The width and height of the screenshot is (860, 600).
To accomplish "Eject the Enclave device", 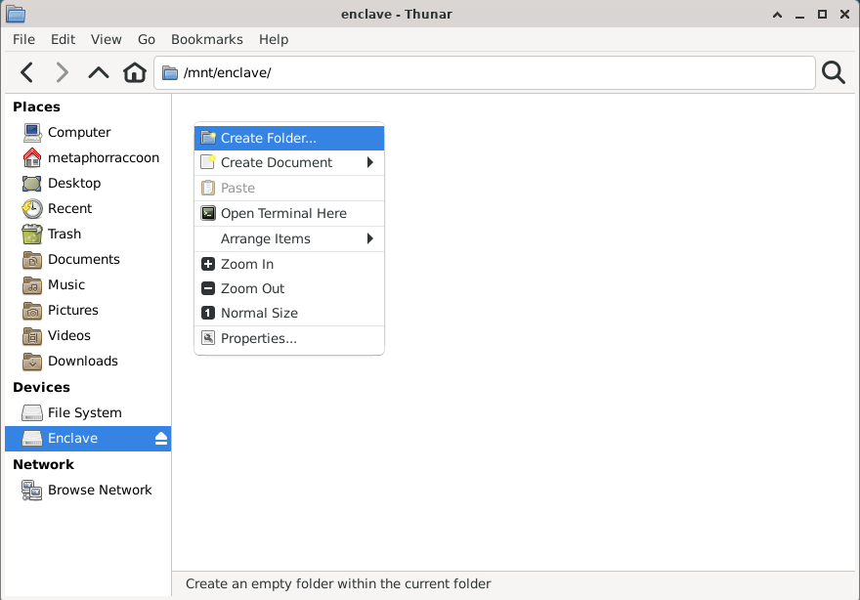I will coord(161,439).
